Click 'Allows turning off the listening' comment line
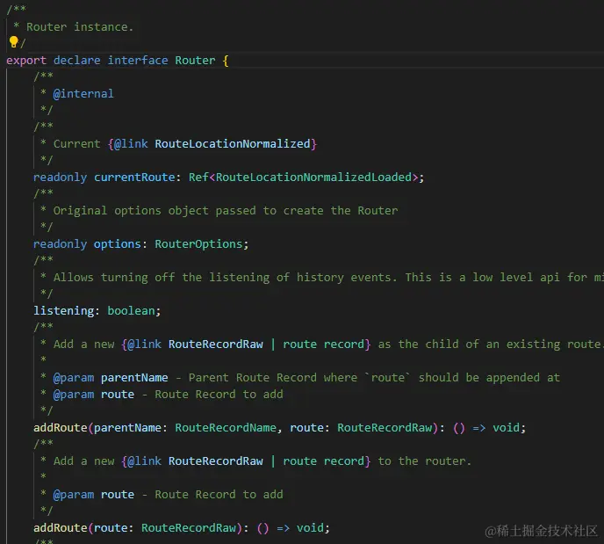 [328, 277]
